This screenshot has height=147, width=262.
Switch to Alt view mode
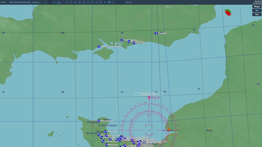click(257, 10)
